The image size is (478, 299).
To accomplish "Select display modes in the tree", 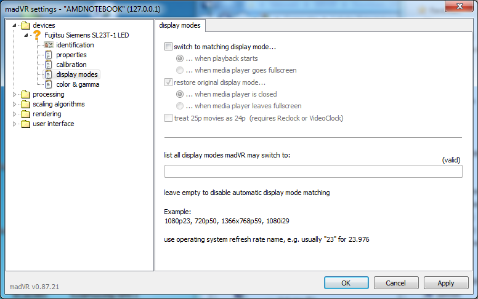I will (x=77, y=74).
